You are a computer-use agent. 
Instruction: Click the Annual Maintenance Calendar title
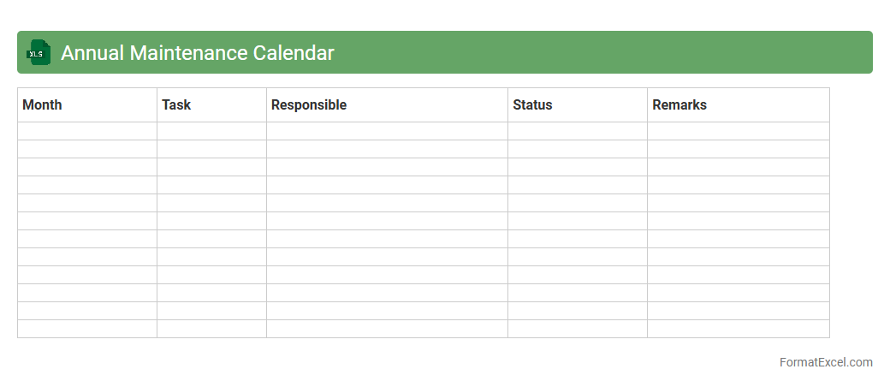click(197, 53)
